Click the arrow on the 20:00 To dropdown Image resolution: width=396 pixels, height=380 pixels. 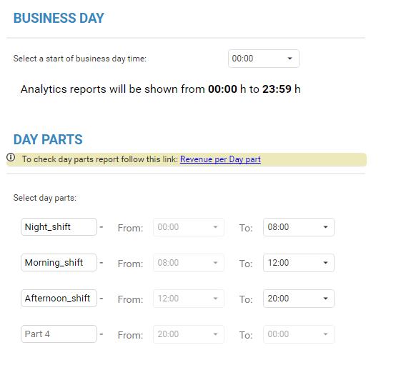coord(325,299)
